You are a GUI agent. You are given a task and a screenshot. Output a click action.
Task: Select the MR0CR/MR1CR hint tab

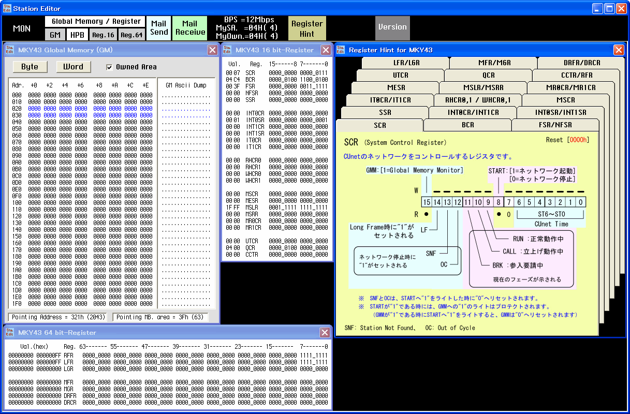(571, 87)
